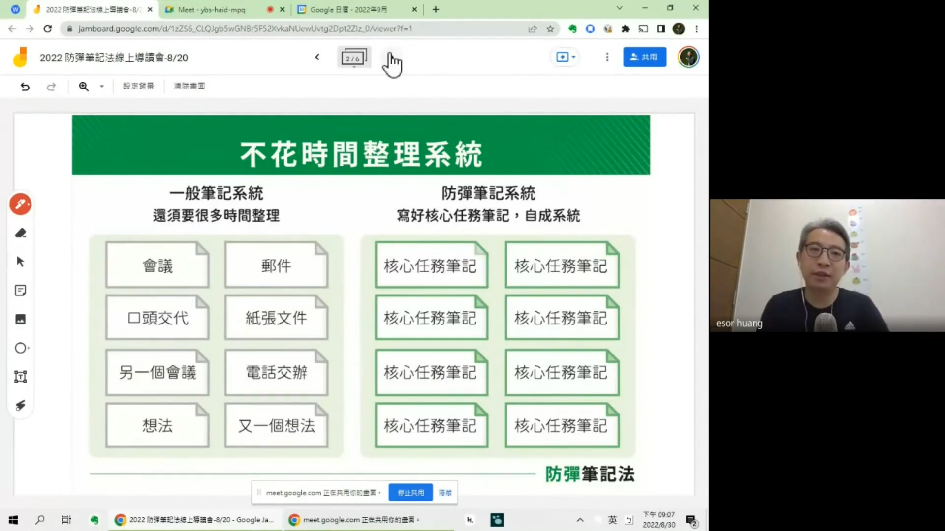Switch to the Meet ybs-haid-mpq tab
The width and height of the screenshot is (945, 531).
[212, 9]
